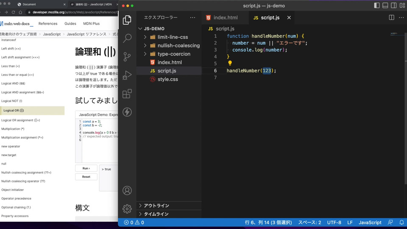
Task: Toggle secondary sidebar layout icon
Action: tap(393, 6)
